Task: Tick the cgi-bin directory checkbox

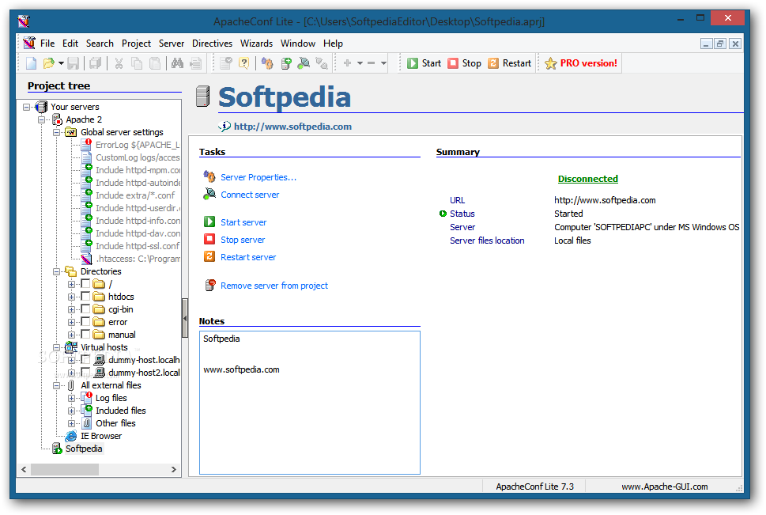Action: click(x=85, y=309)
